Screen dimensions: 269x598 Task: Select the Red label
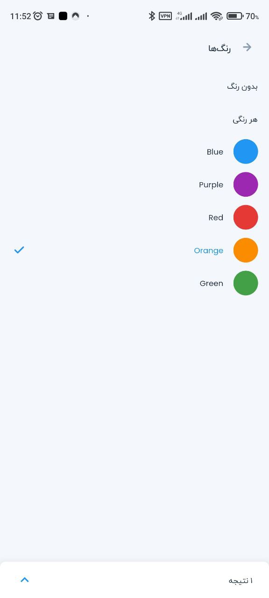coord(216,218)
